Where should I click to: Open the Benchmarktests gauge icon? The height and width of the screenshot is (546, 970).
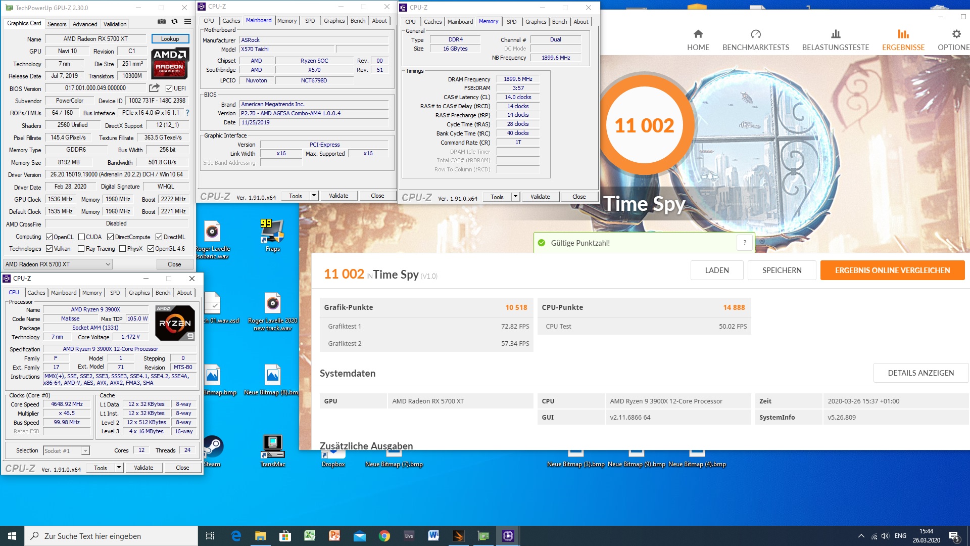click(755, 34)
